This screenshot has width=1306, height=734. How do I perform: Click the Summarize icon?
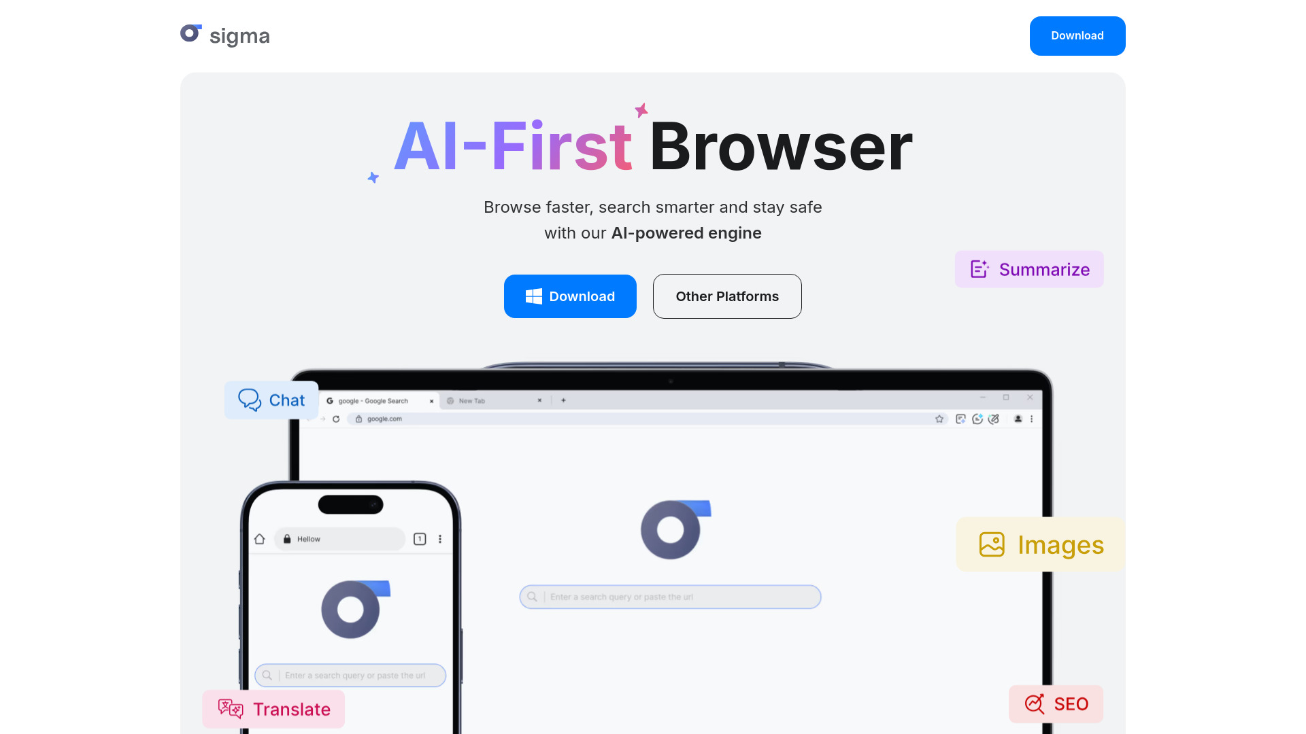pyautogui.click(x=979, y=269)
